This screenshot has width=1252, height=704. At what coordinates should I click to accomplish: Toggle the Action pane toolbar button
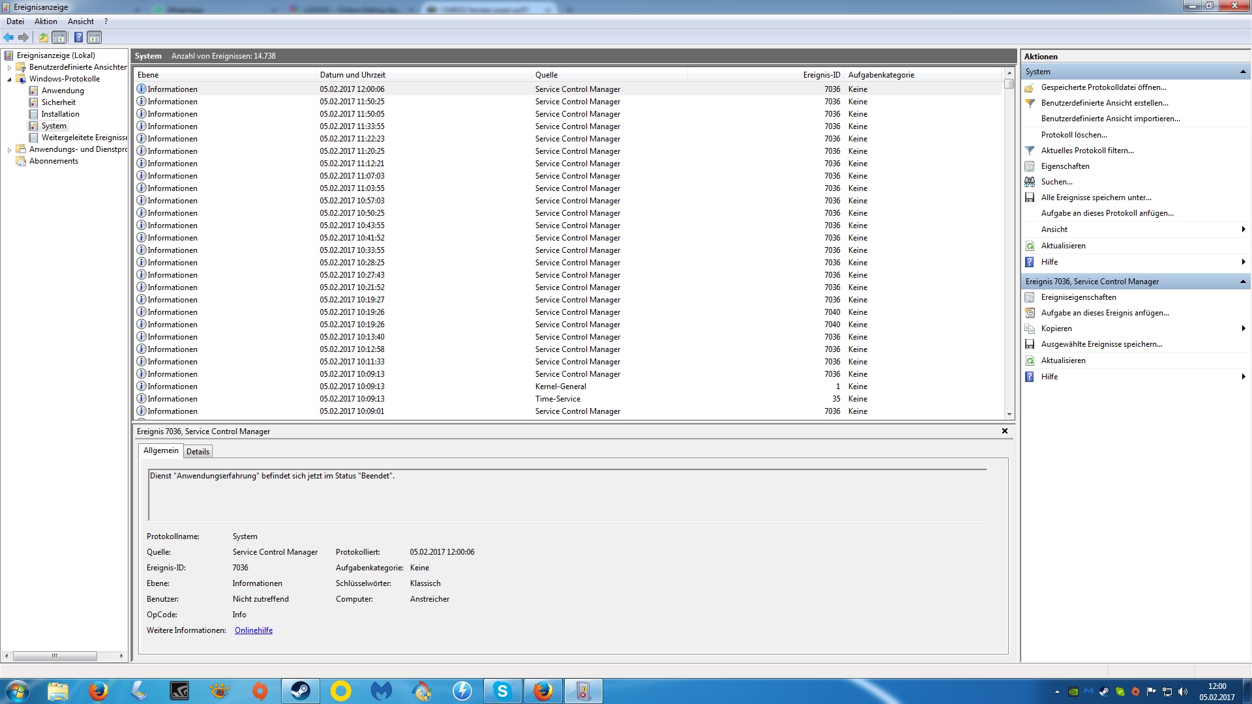click(x=95, y=37)
